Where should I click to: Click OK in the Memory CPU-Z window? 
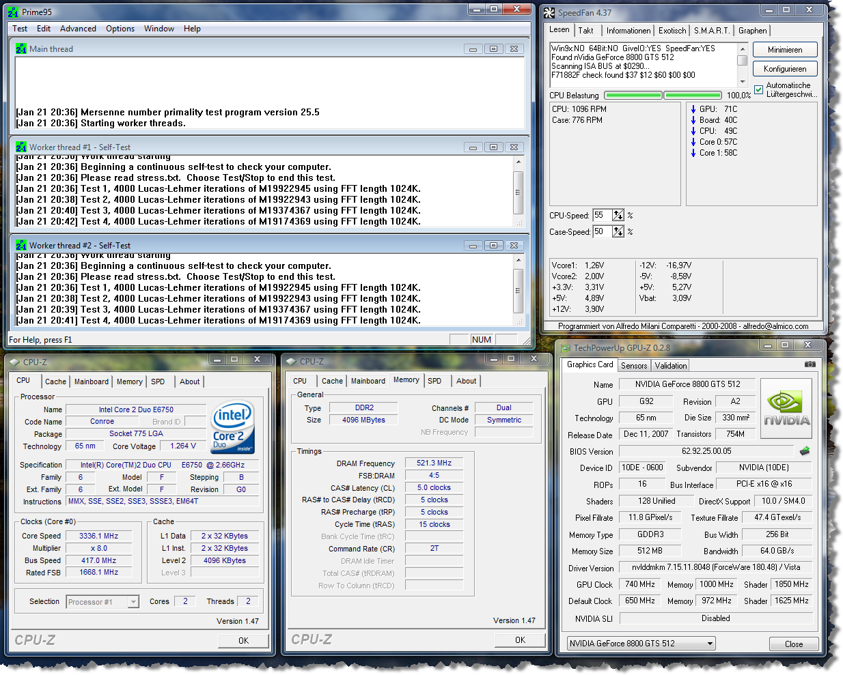click(520, 640)
